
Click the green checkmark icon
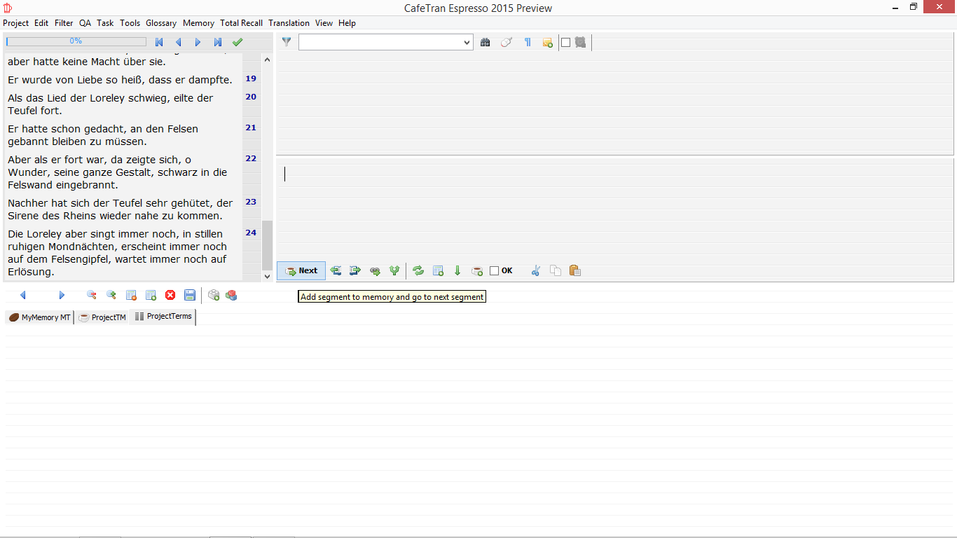[237, 43]
